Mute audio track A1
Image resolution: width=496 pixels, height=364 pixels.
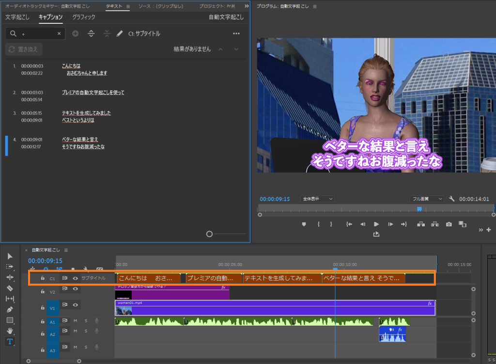coord(76,320)
